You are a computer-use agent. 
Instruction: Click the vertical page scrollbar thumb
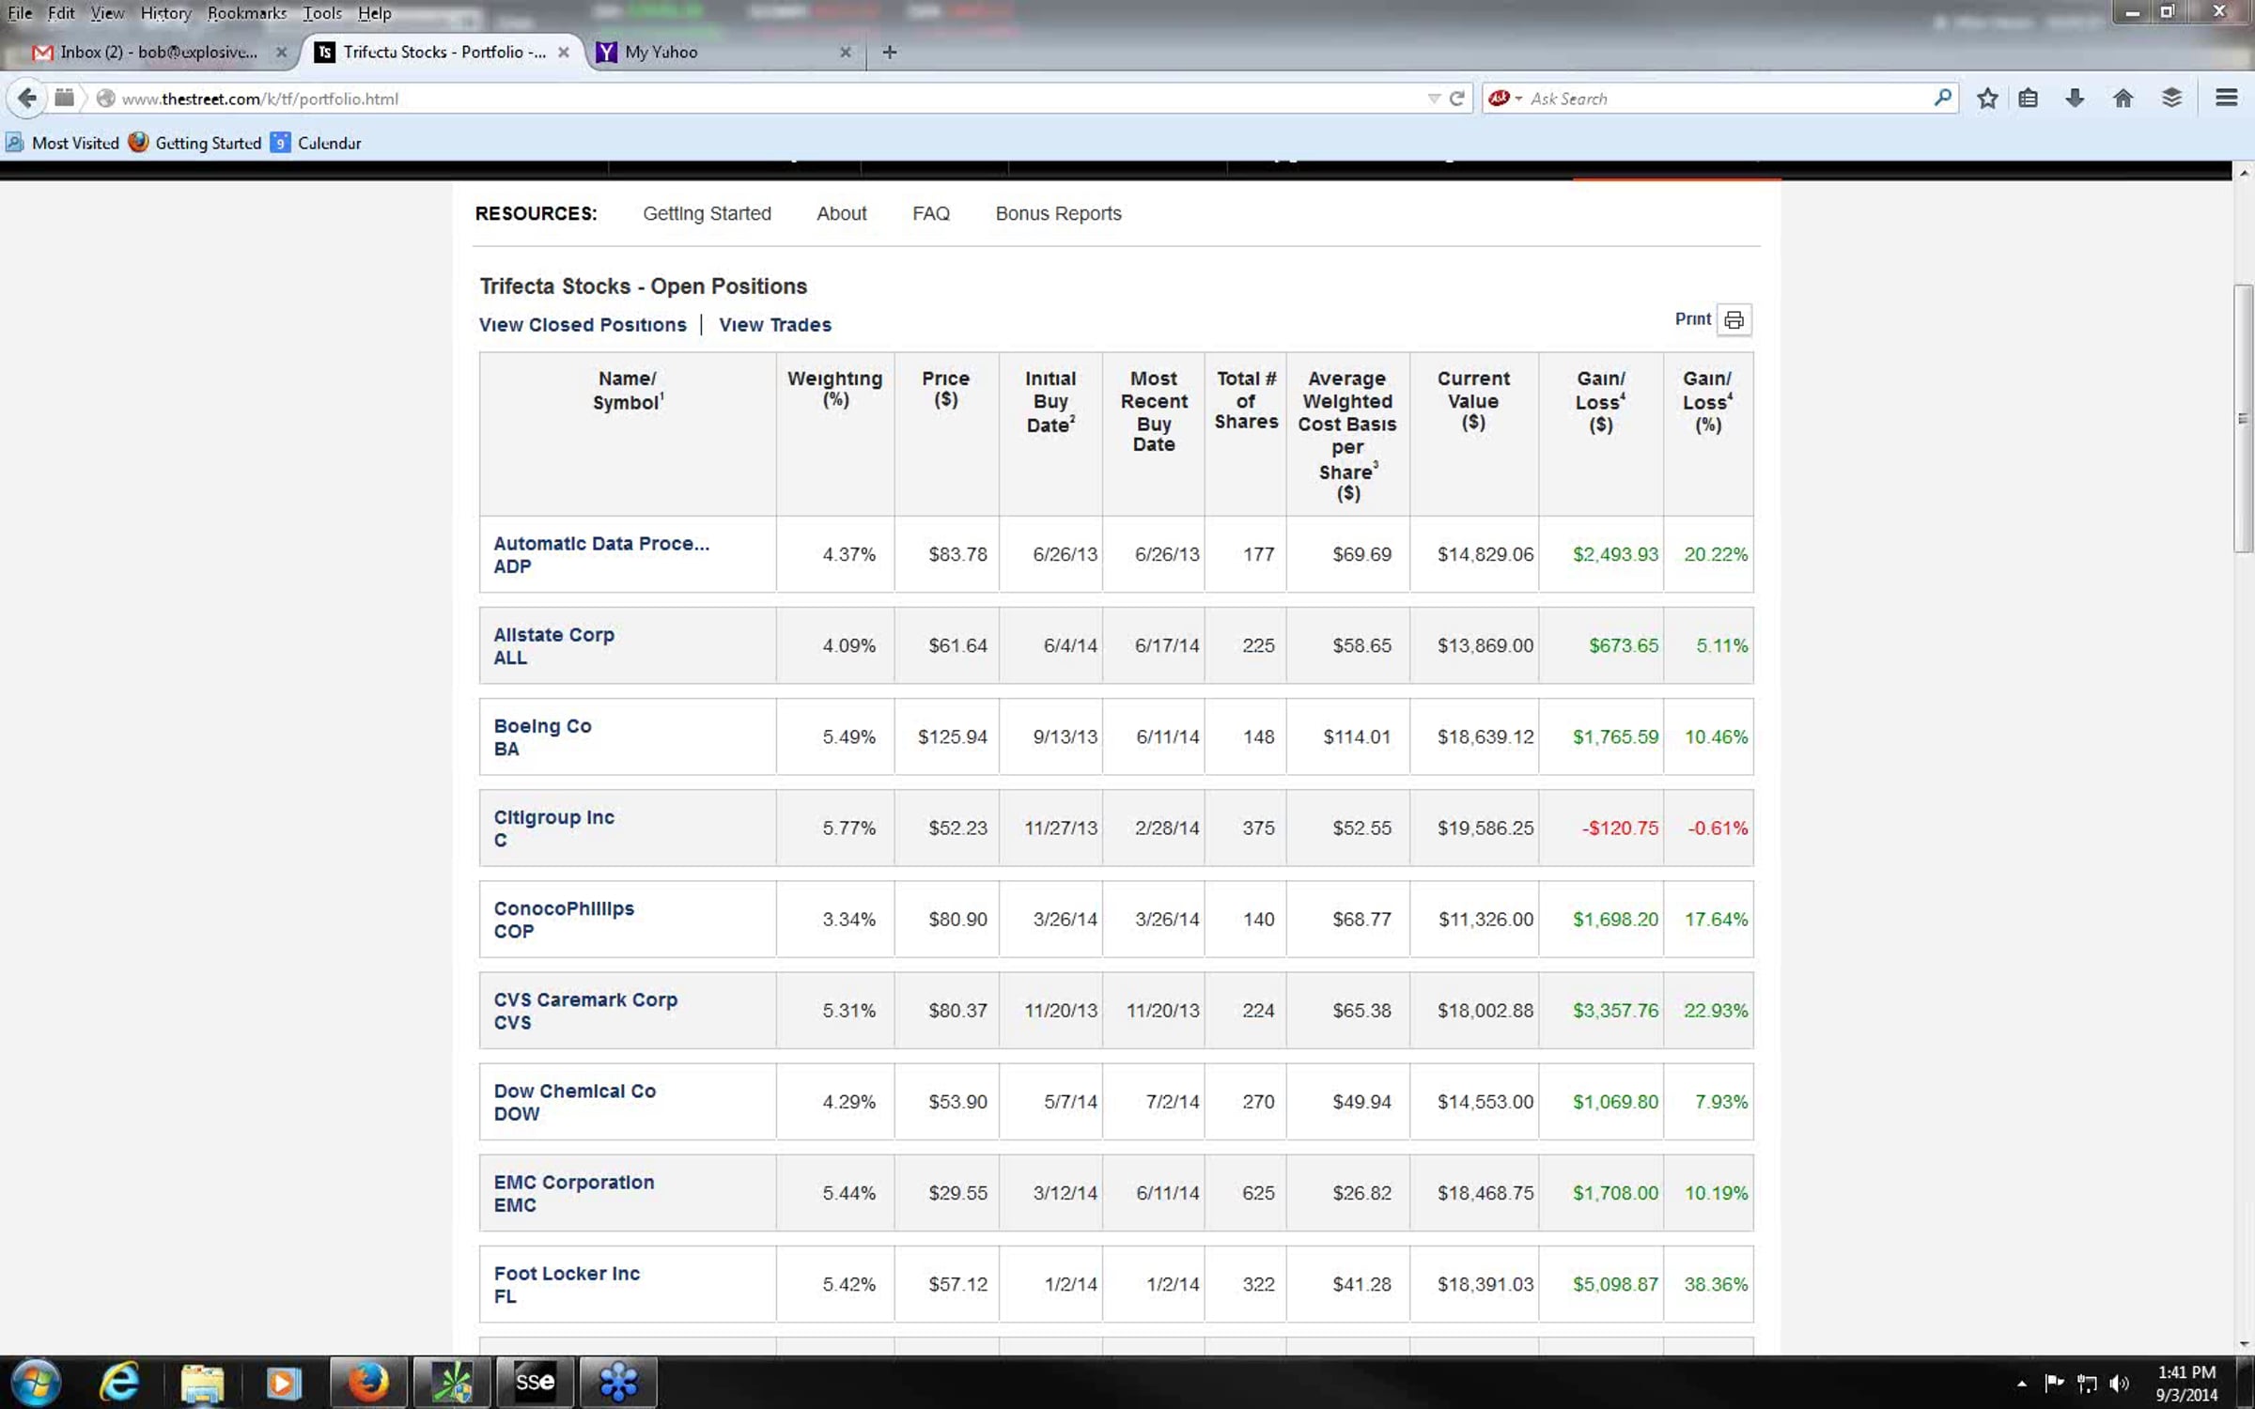coord(2243,418)
